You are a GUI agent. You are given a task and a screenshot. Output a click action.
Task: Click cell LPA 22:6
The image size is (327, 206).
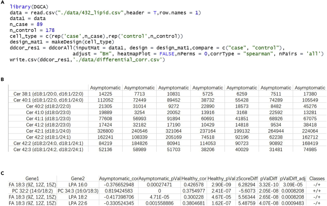pyautogui.click(x=78, y=203)
